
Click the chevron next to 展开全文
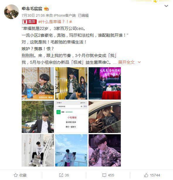point(139,62)
